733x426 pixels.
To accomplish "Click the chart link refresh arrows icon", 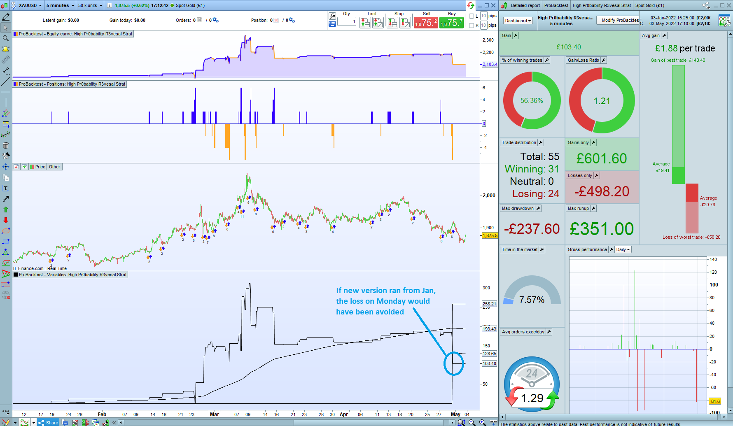I will coord(471,5).
